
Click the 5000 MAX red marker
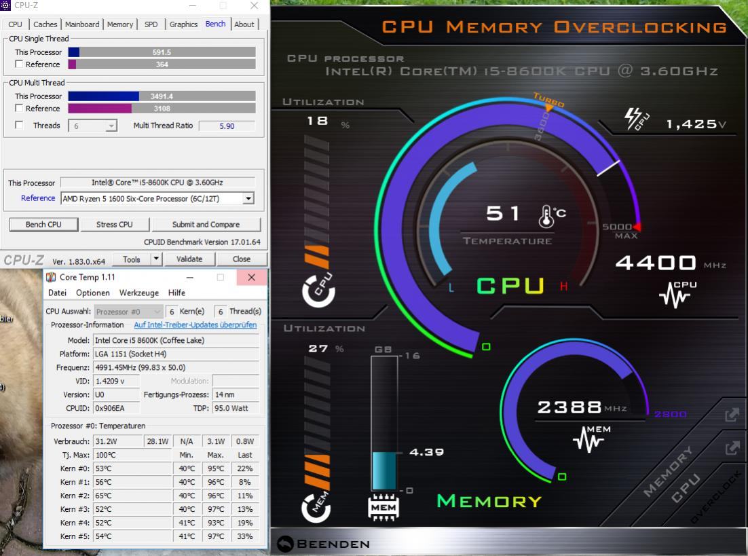coord(637,227)
